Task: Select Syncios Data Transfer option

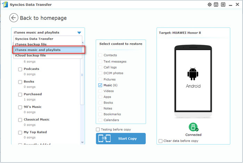Action: (48, 39)
